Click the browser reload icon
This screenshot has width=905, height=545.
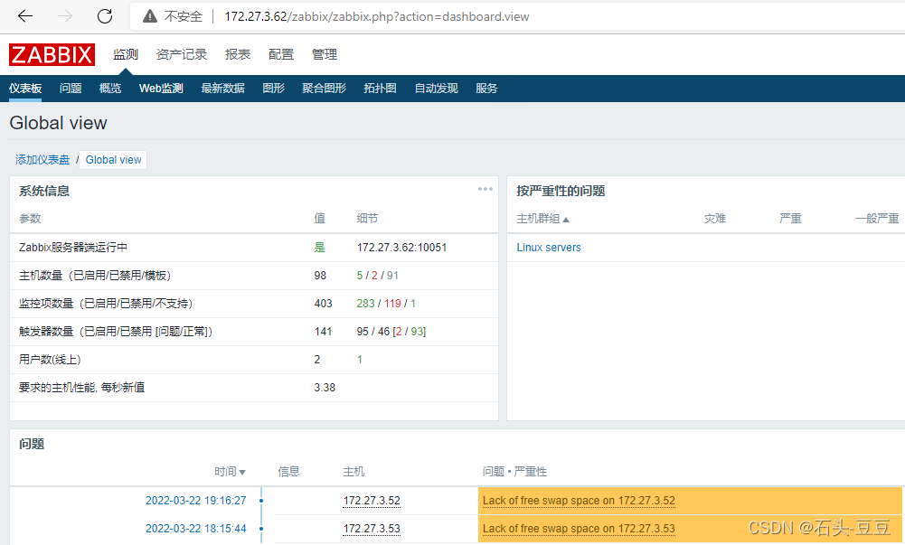click(x=105, y=16)
